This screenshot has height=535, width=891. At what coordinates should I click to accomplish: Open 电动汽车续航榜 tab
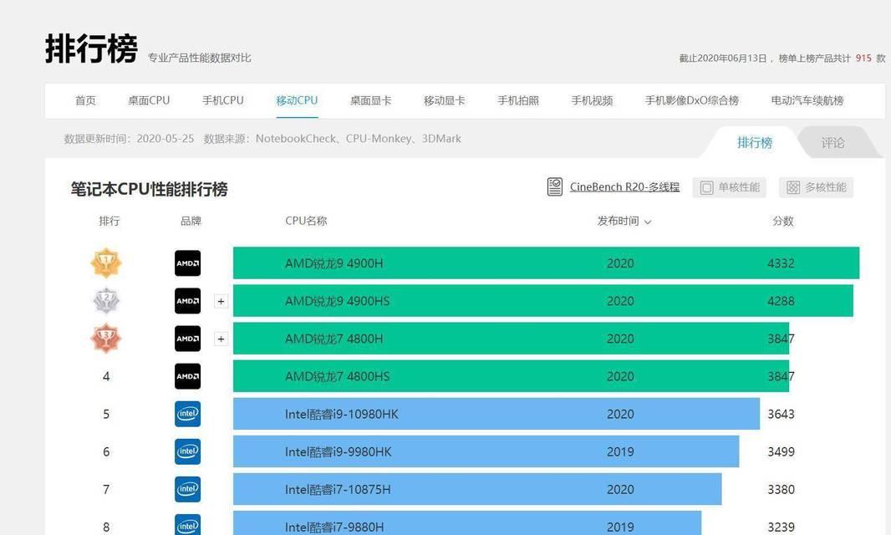807,100
